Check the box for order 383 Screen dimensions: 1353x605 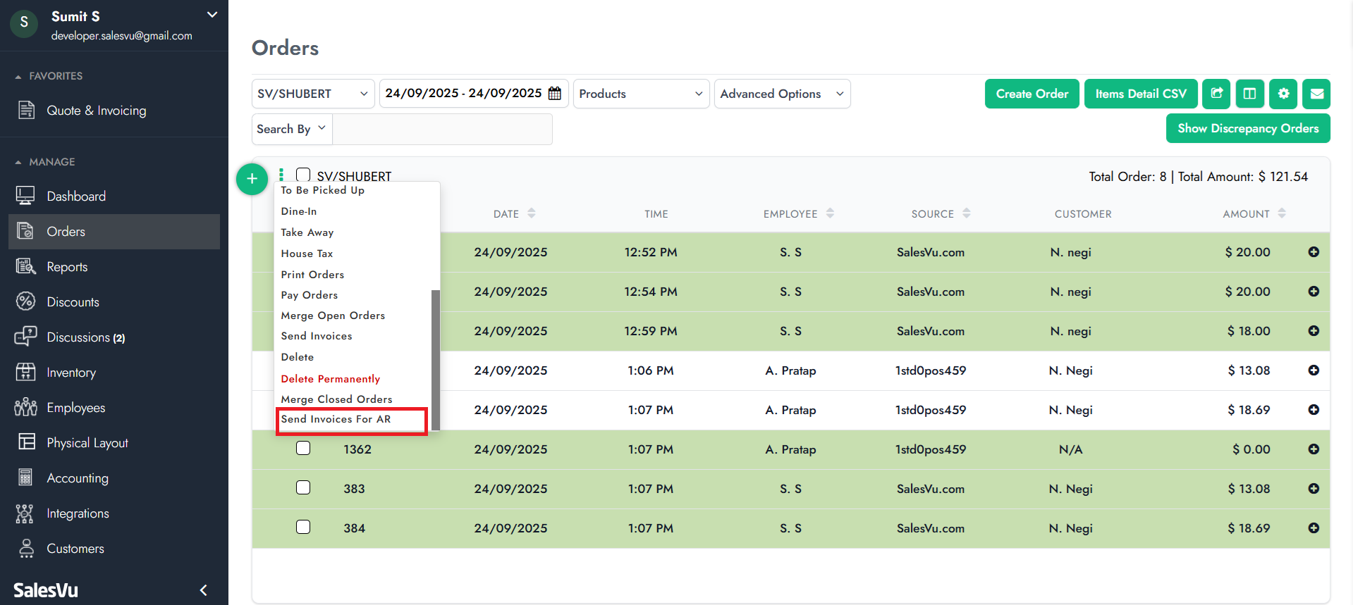[303, 487]
